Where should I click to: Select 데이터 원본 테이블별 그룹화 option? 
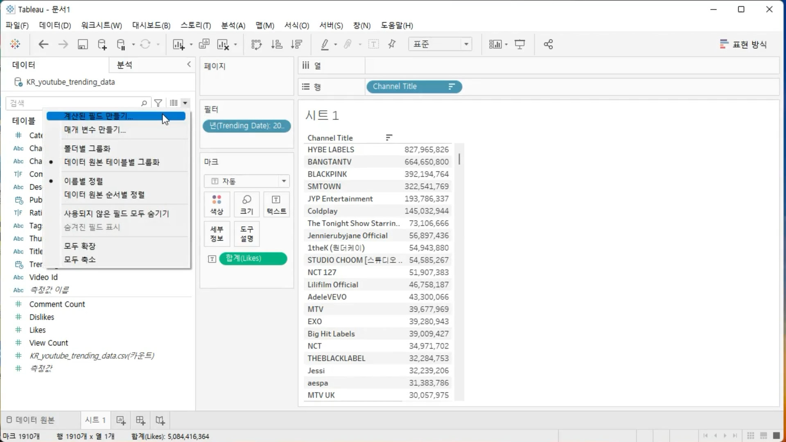pyautogui.click(x=111, y=162)
